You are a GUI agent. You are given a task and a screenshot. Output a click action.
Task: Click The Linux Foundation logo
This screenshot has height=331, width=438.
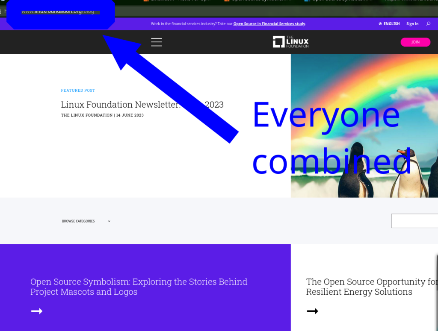(x=290, y=42)
